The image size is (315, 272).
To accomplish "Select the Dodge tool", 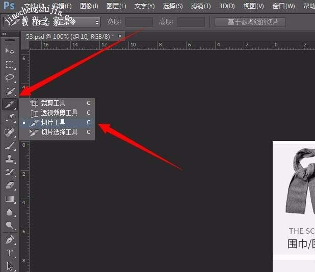I will pyautogui.click(x=10, y=225).
